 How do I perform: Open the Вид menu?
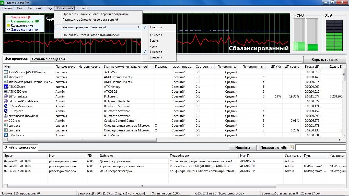[x=49, y=8]
